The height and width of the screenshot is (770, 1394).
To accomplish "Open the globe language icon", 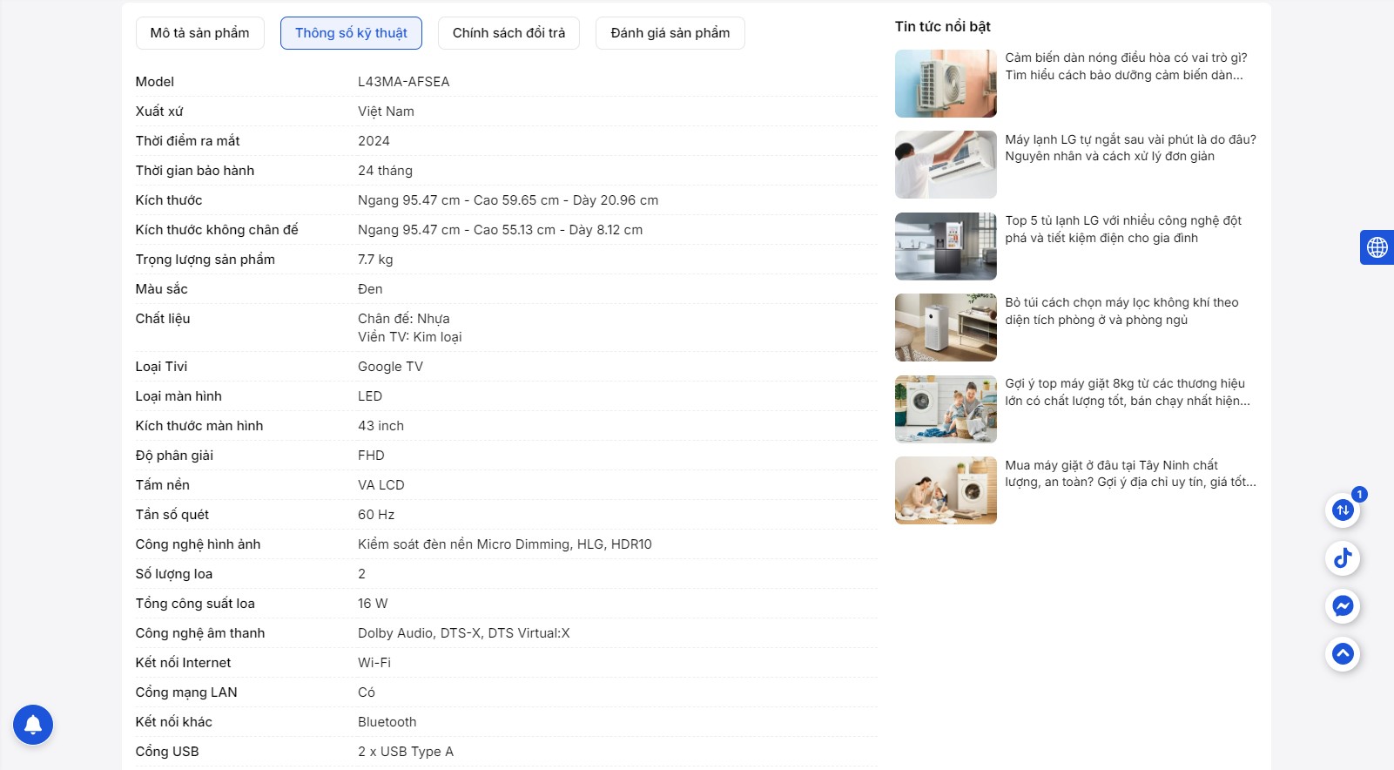I will coord(1377,247).
